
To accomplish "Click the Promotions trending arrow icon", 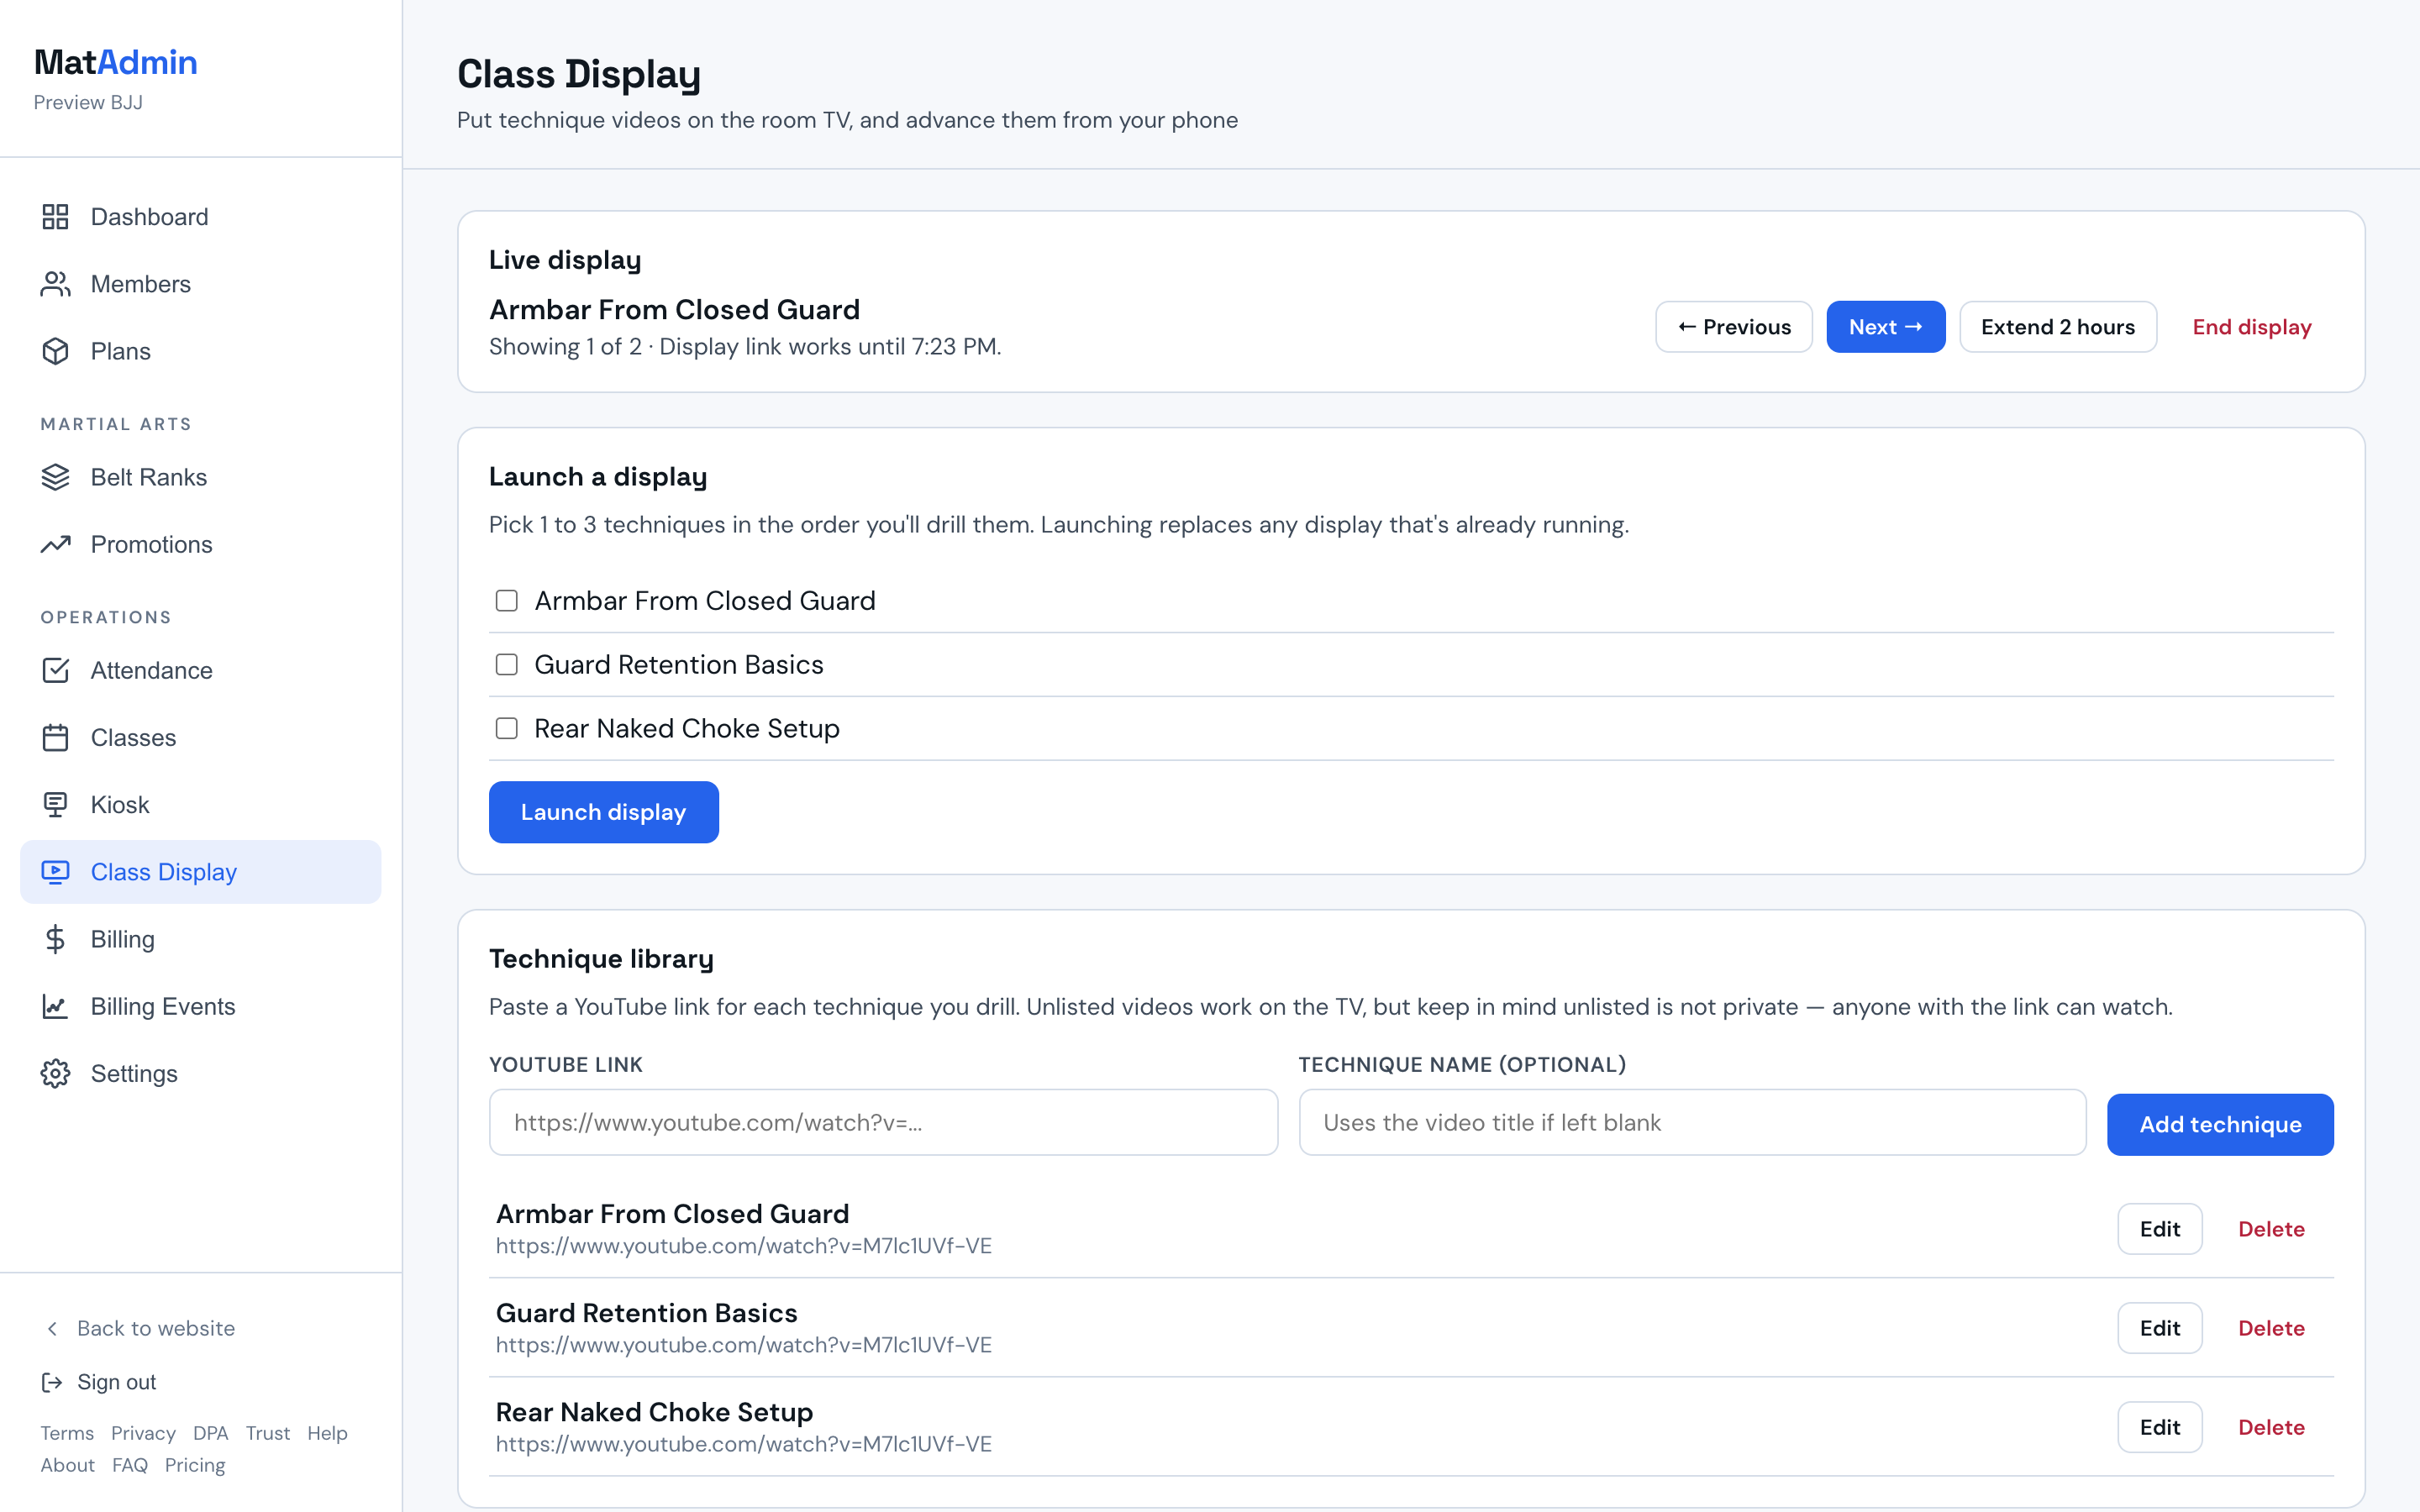I will [x=55, y=544].
